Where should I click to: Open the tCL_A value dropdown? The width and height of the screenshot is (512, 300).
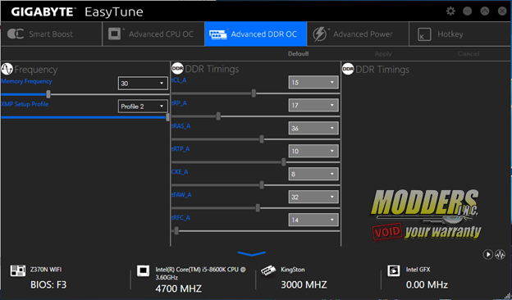(x=313, y=82)
